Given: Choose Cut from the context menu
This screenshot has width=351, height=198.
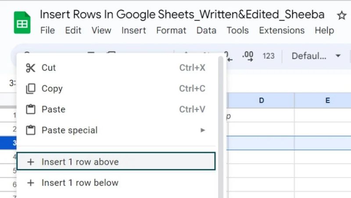Looking at the screenshot, I should (x=116, y=68).
